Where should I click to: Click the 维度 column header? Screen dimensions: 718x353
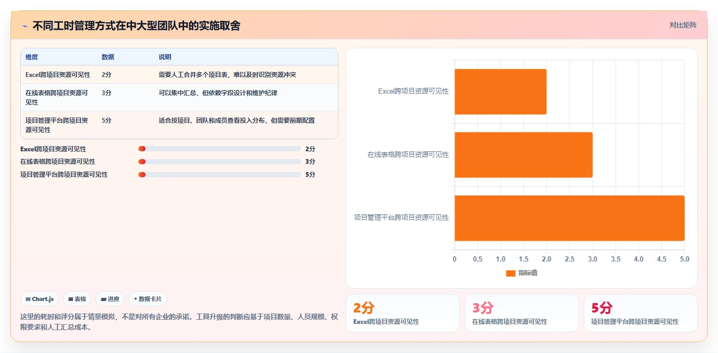[x=32, y=57]
